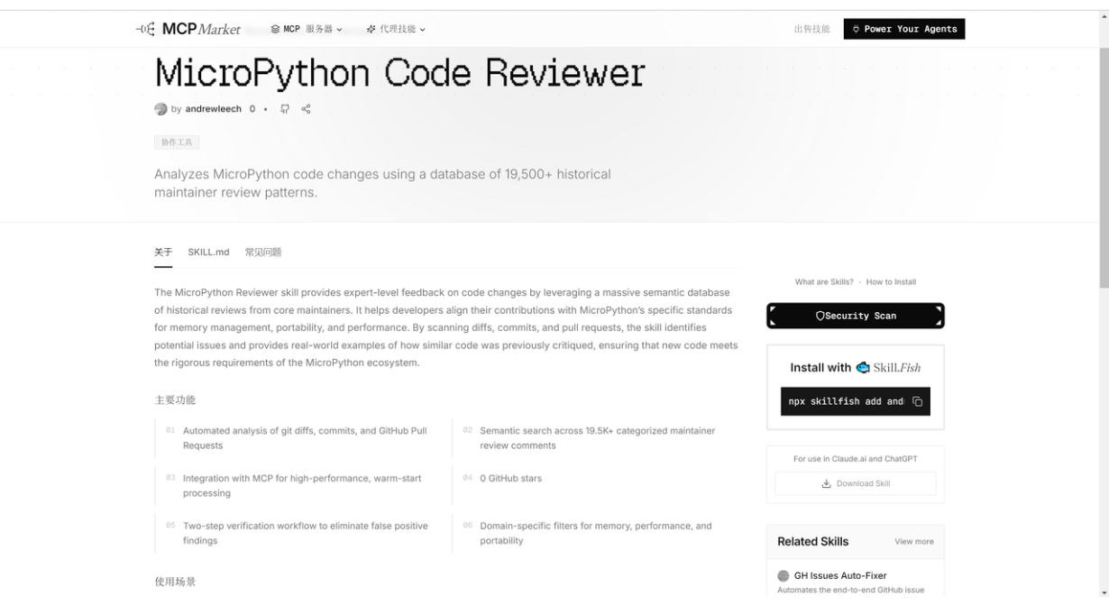Image resolution: width=1109 pixels, height=606 pixels.
Task: Copy the npx skillfish install command
Action: pyautogui.click(x=917, y=401)
